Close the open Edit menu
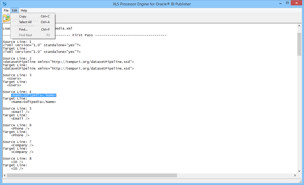 [x=15, y=11]
